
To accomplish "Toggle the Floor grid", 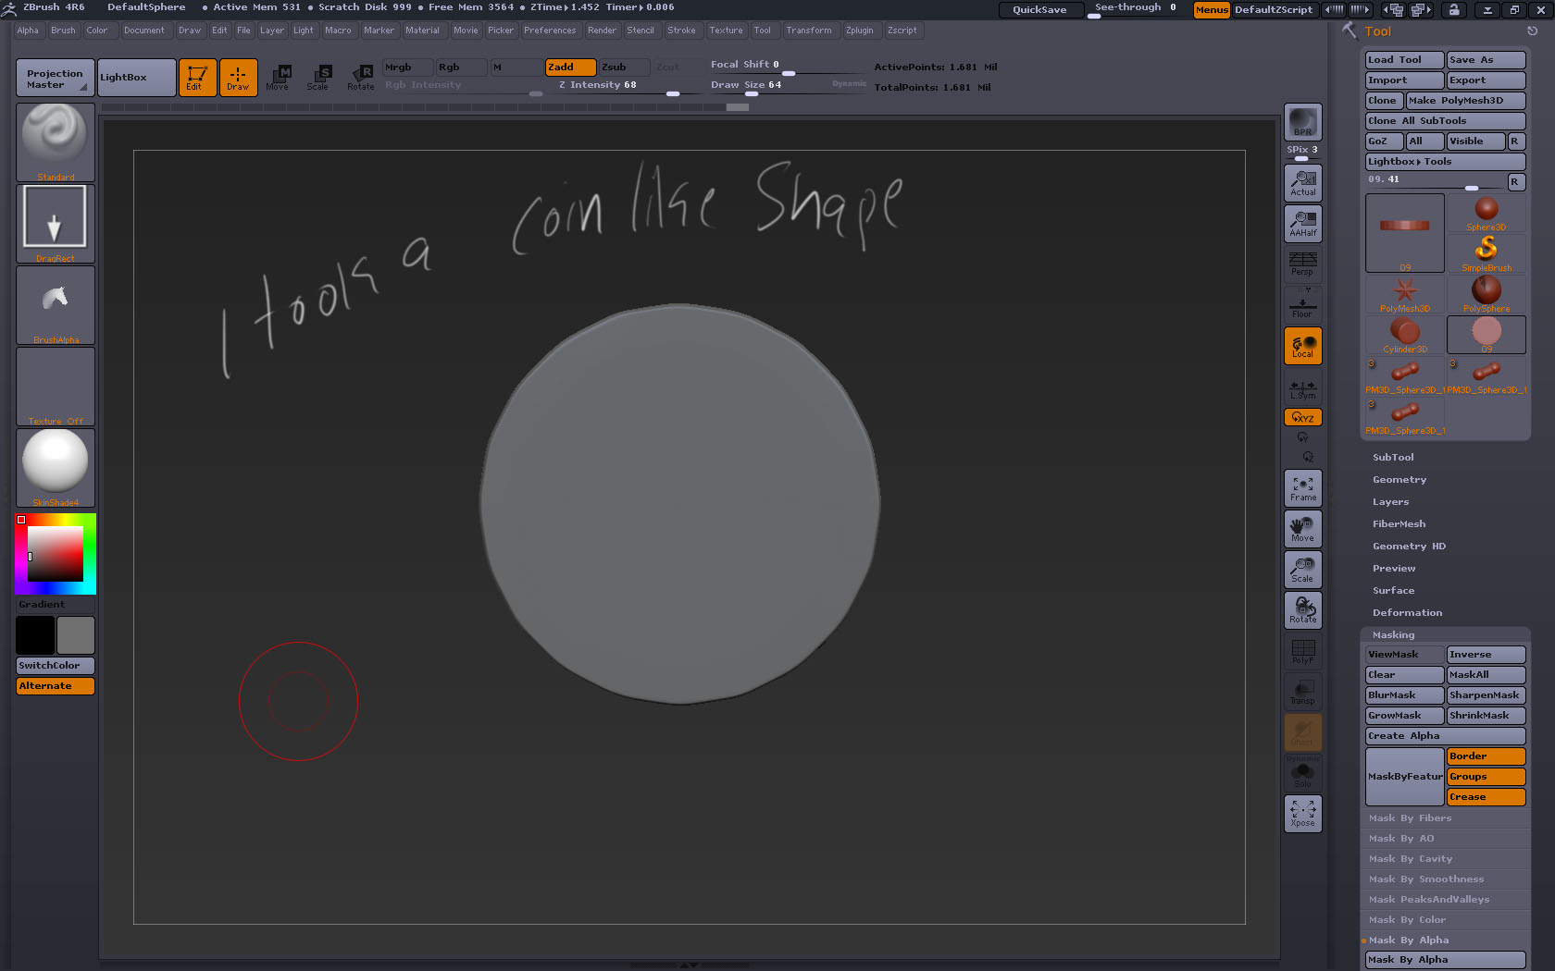I will (x=1302, y=305).
